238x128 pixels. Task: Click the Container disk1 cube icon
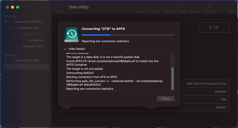pos(15,28)
